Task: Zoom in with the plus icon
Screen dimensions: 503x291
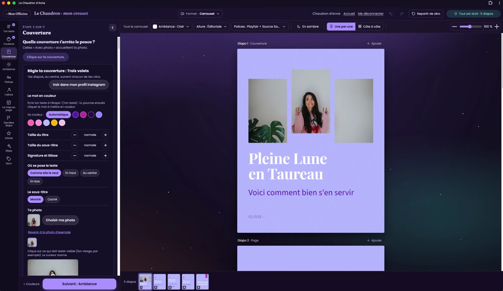Action: (x=497, y=27)
